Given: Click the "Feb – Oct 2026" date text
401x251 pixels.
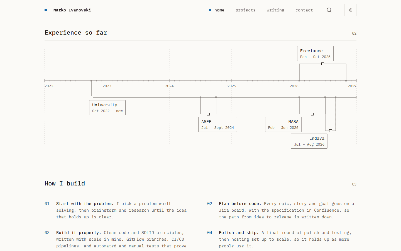Looking at the screenshot, I should click(x=315, y=57).
